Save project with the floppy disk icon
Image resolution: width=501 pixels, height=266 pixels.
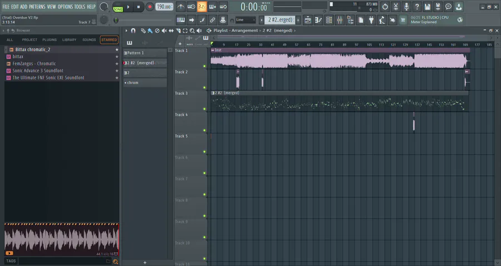pyautogui.click(x=427, y=7)
